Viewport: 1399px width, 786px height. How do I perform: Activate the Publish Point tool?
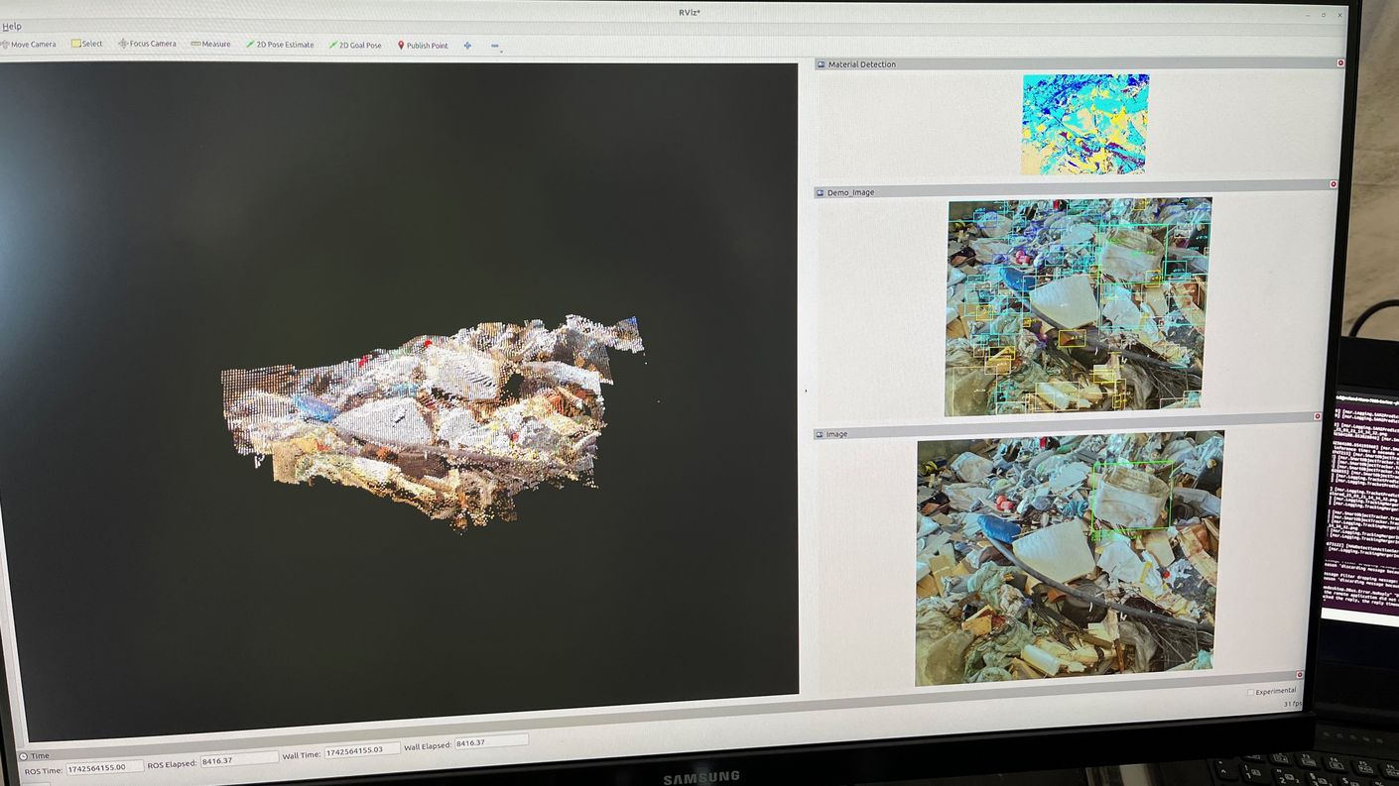click(423, 46)
